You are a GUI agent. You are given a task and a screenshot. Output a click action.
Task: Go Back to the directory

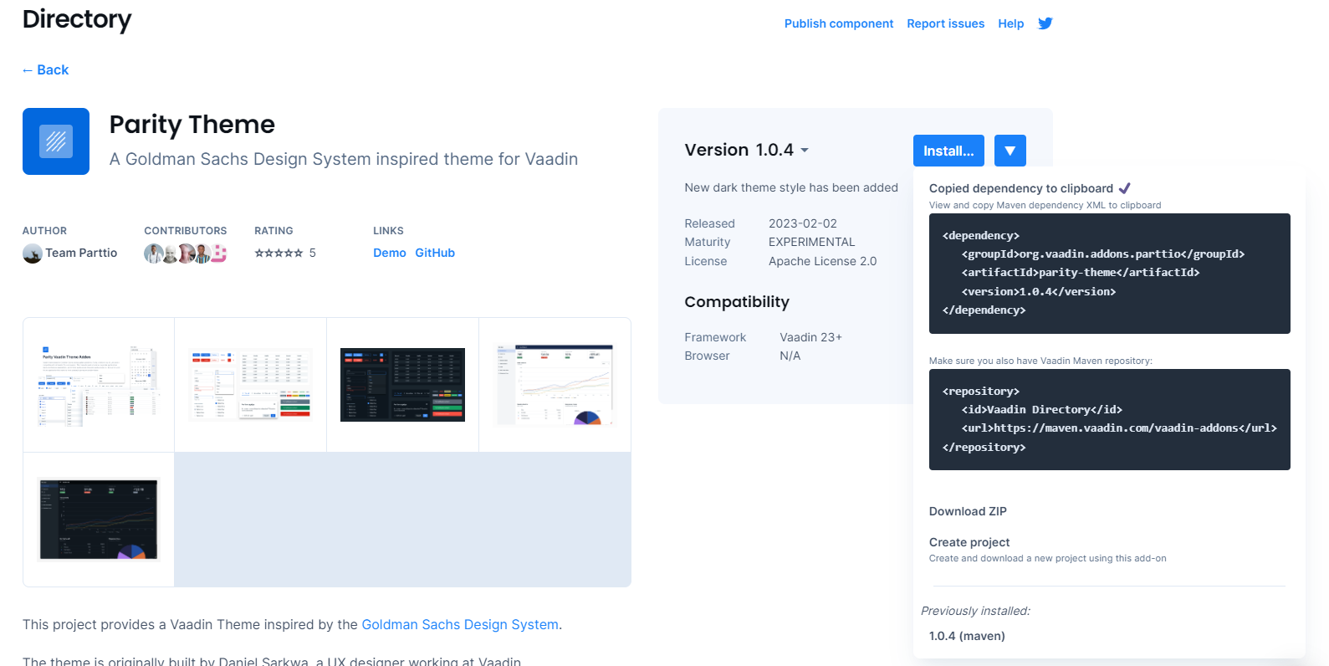(45, 70)
